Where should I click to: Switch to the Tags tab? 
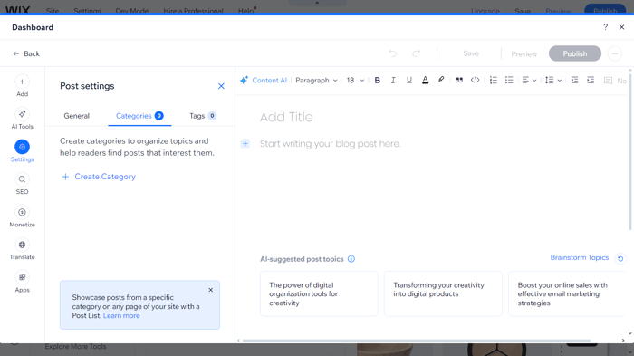203,116
